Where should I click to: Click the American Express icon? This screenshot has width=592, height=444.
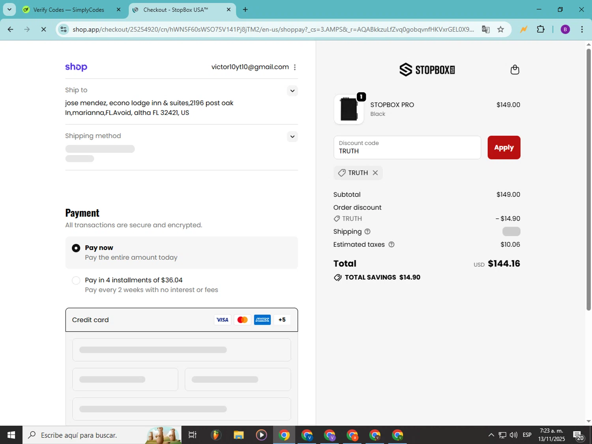tap(262, 320)
